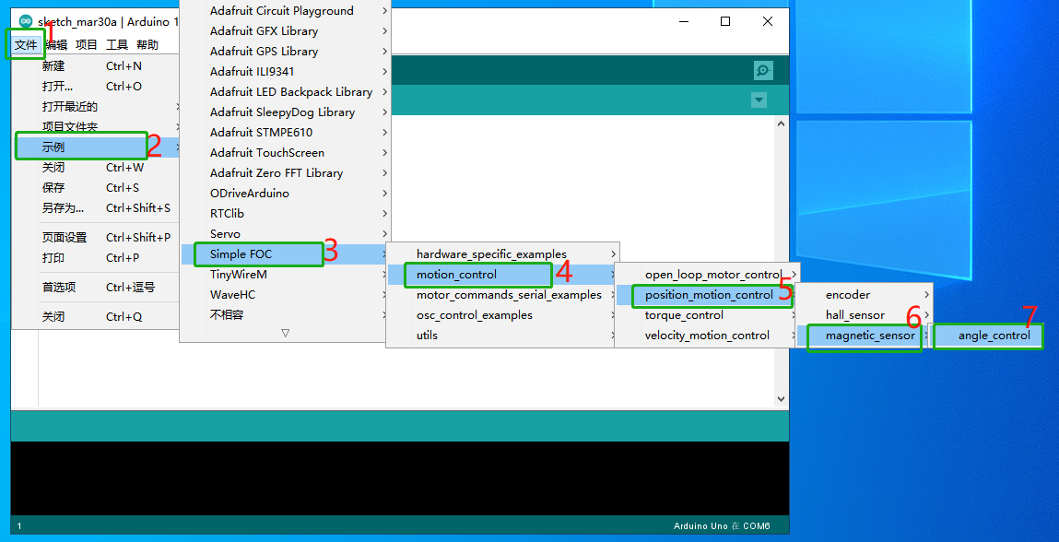Open 不相容 examples submenu

pyautogui.click(x=286, y=315)
